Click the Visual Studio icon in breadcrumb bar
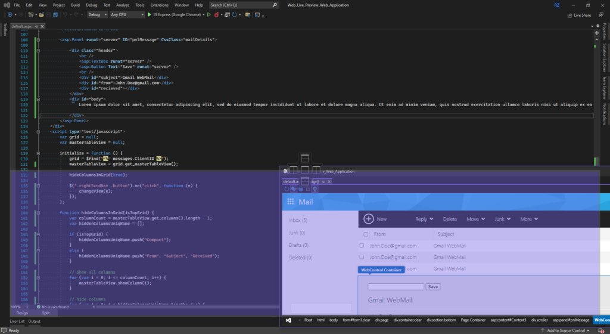This screenshot has width=610, height=334. (288, 320)
